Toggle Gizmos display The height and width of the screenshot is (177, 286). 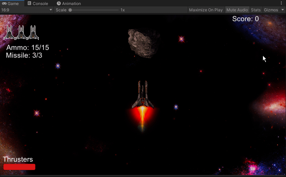click(271, 10)
